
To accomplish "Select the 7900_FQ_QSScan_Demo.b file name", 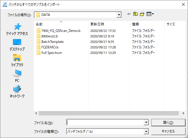I will coord(61,31).
